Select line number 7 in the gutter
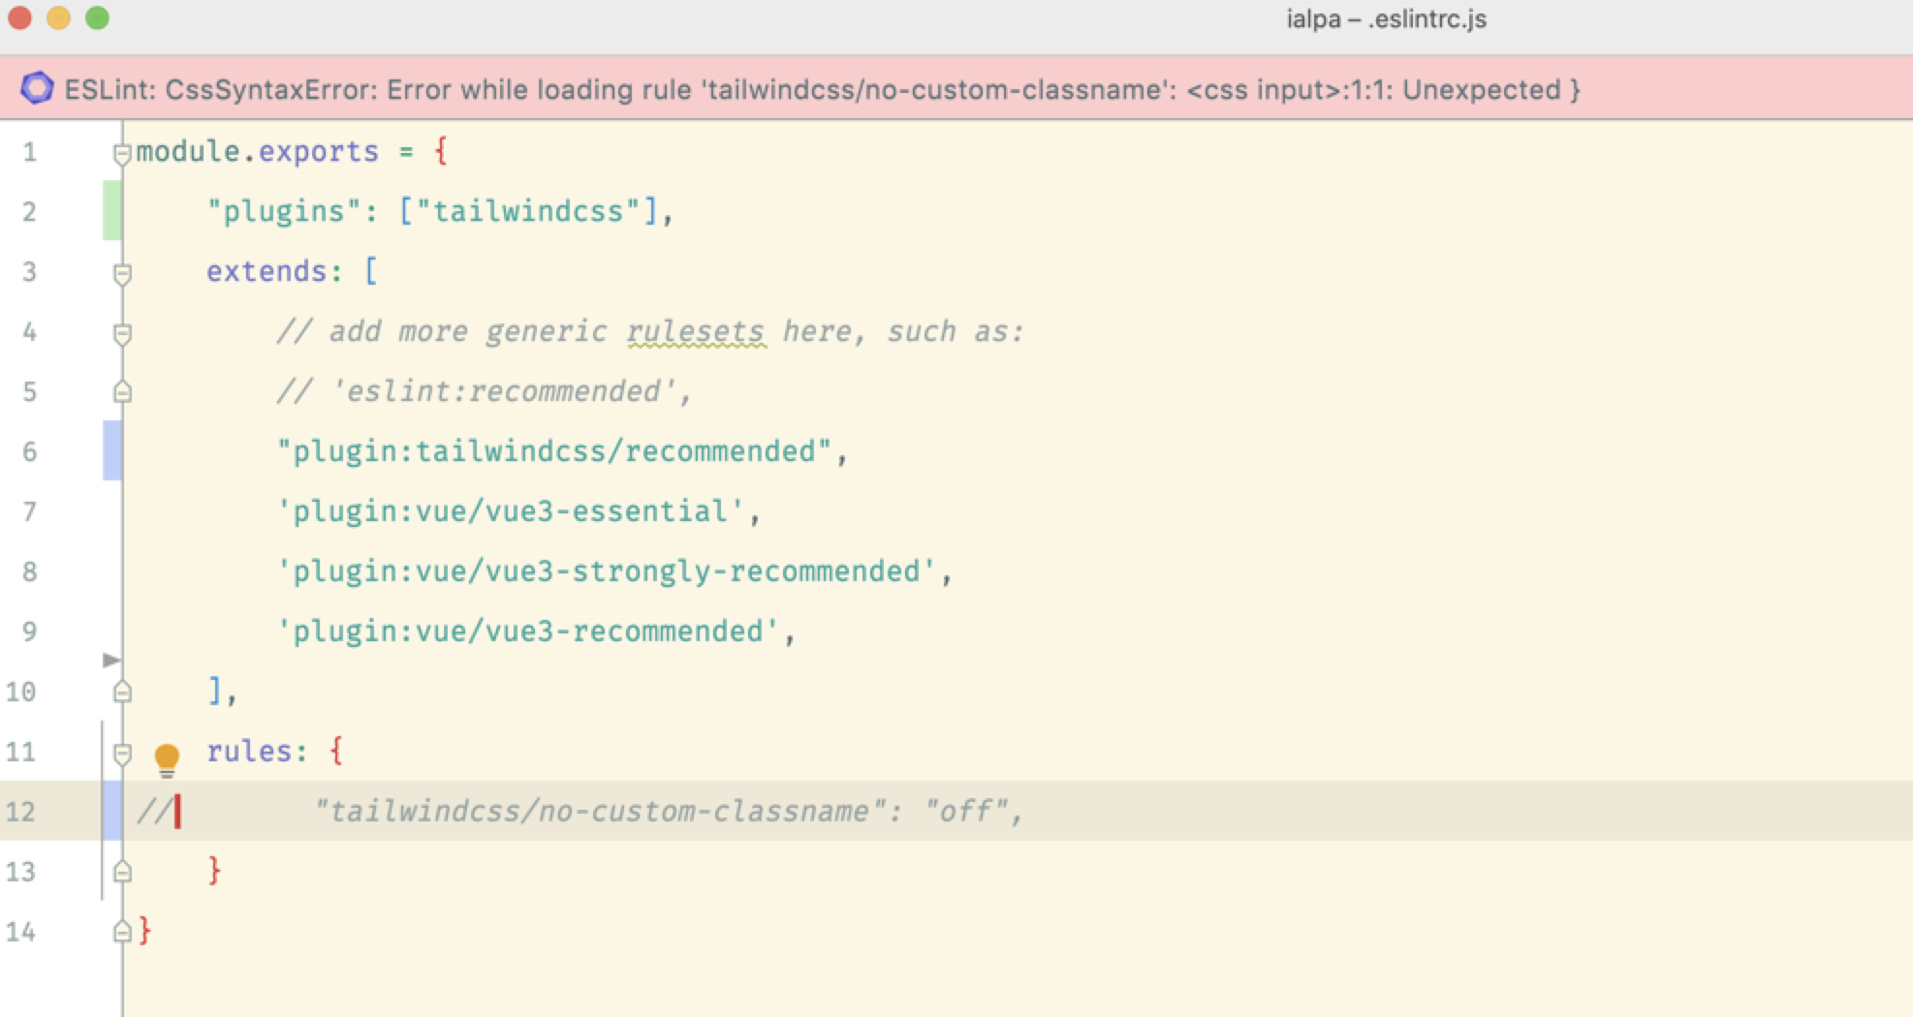This screenshot has height=1017, width=1913. pos(30,510)
